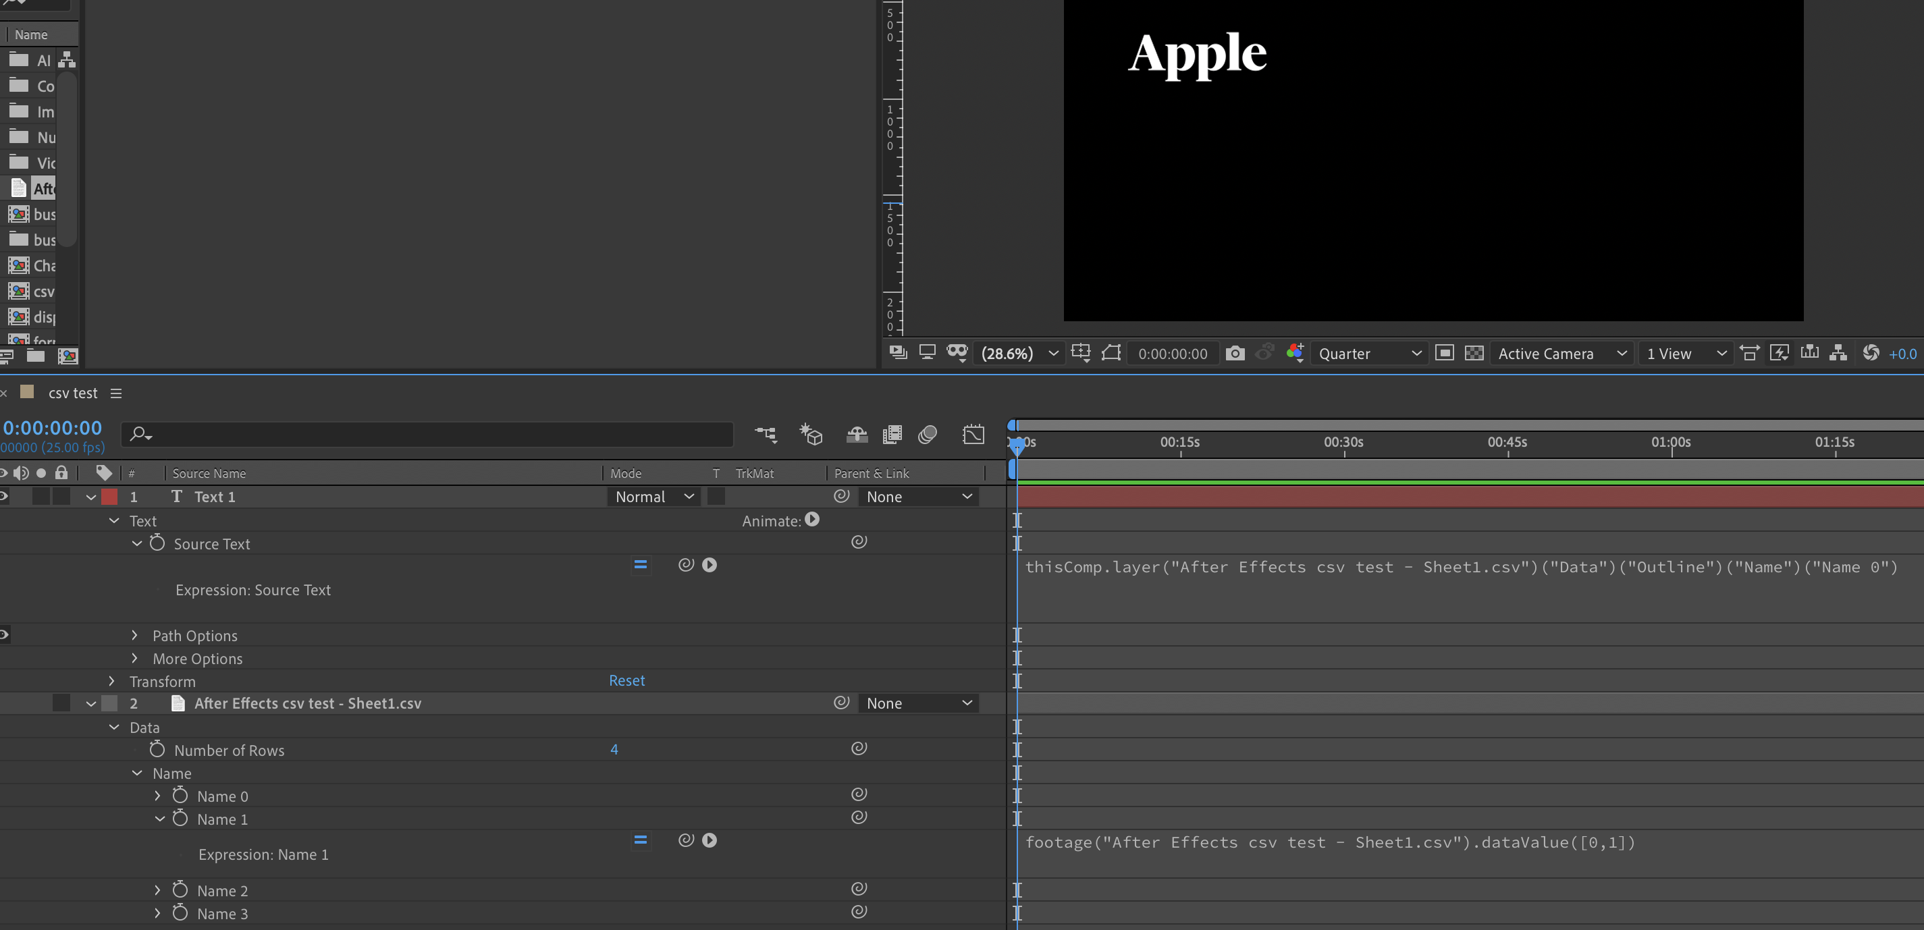
Task: Click the Reset link for Transform
Action: point(626,681)
